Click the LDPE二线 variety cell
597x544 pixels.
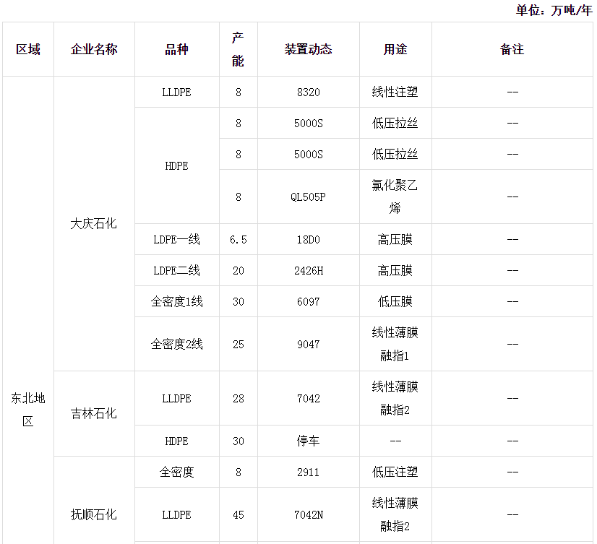pyautogui.click(x=176, y=270)
